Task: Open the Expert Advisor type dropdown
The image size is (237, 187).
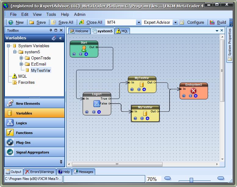Action: click(x=175, y=23)
